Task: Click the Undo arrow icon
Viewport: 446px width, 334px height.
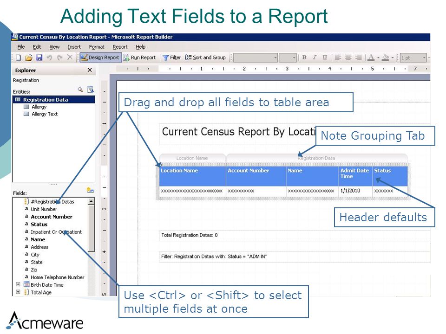Action: (x=49, y=58)
